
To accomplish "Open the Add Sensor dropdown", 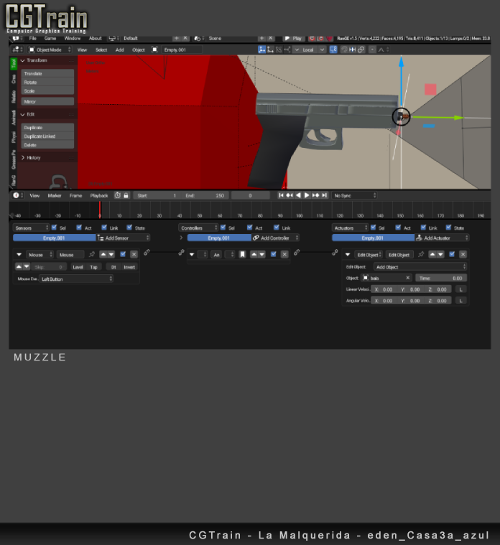I will (x=124, y=238).
